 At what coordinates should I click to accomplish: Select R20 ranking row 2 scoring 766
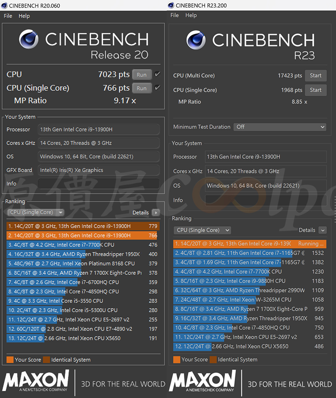83,235
